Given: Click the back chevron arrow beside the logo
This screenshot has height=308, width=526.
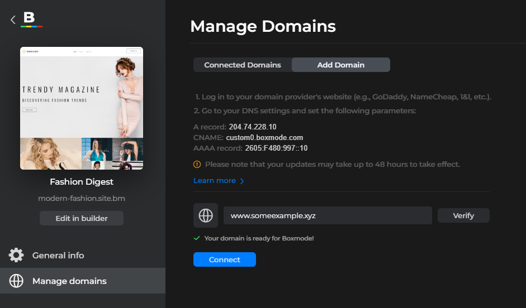Looking at the screenshot, I should [13, 20].
